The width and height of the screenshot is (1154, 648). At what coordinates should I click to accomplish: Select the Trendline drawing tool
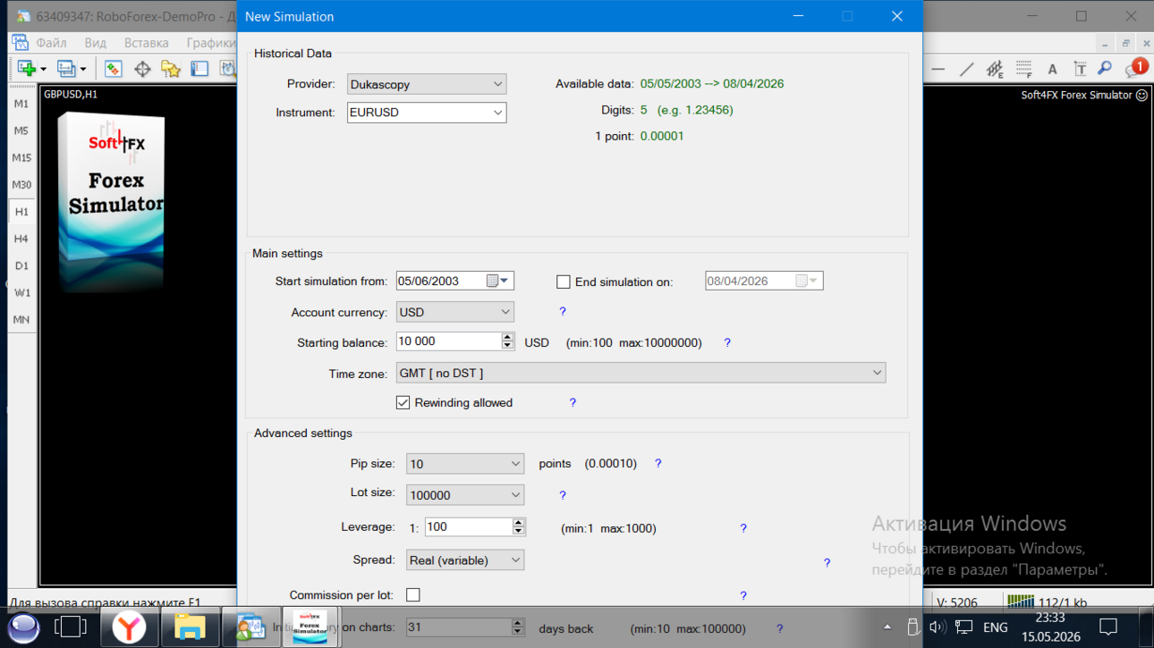[x=966, y=69]
